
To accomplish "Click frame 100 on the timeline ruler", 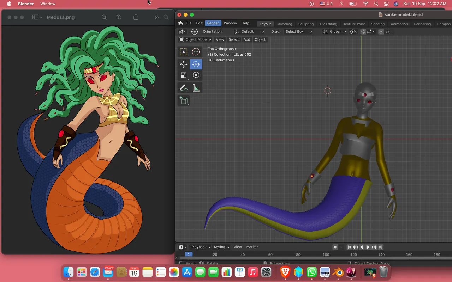I will click(x=326, y=255).
